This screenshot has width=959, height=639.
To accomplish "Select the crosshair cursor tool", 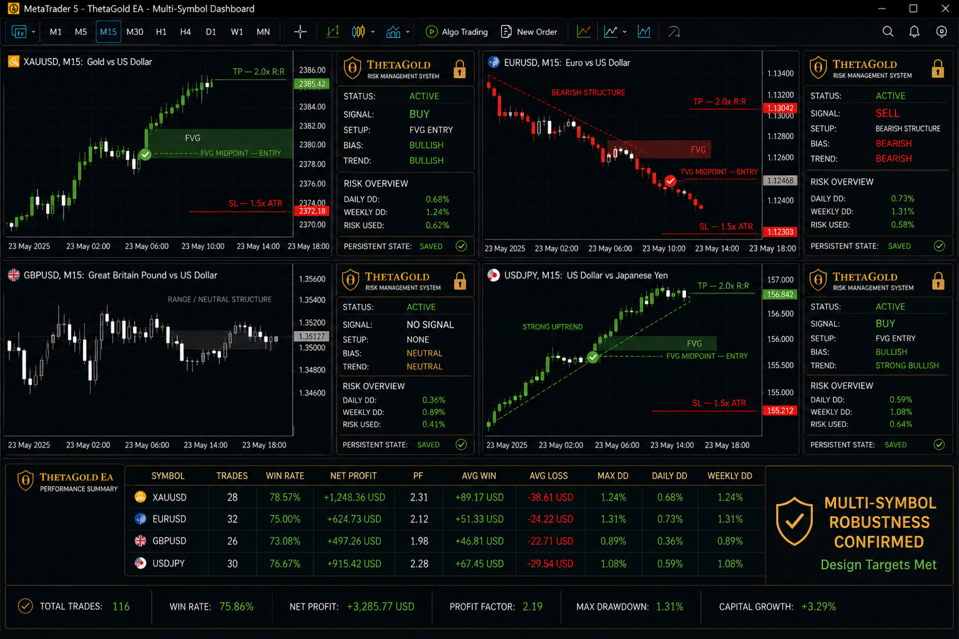I will (300, 32).
